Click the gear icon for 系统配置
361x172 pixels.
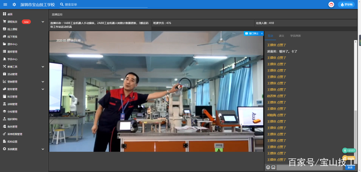coord(4,149)
